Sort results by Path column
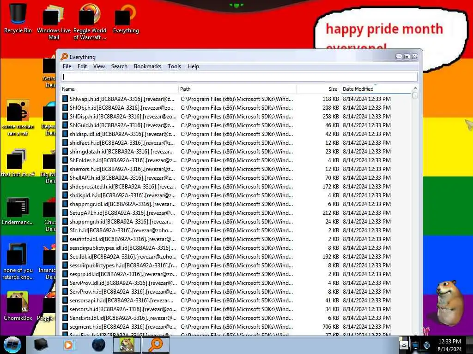The width and height of the screenshot is (473, 354). [x=237, y=89]
